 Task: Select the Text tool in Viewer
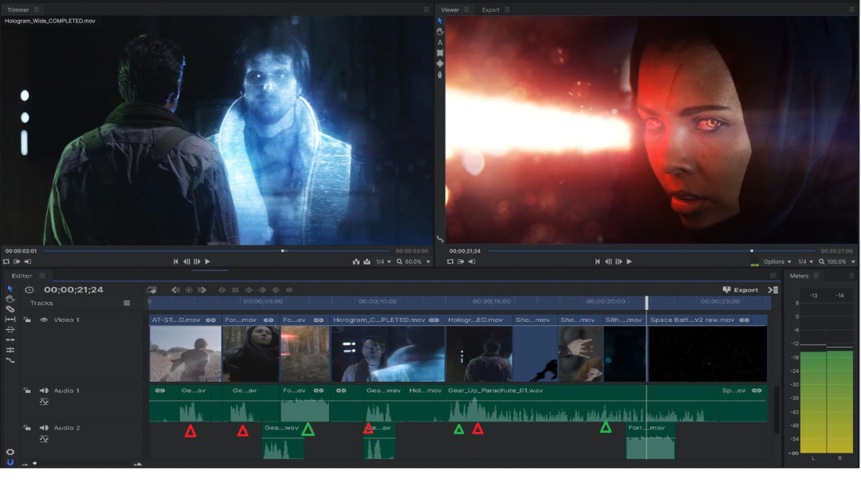click(440, 42)
